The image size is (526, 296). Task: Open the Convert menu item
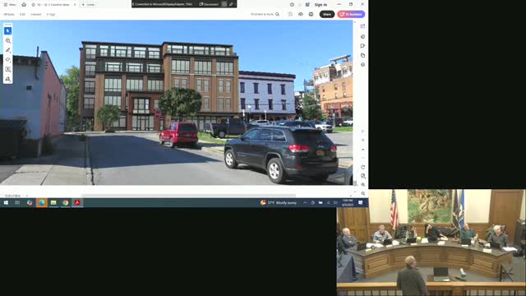pos(36,15)
